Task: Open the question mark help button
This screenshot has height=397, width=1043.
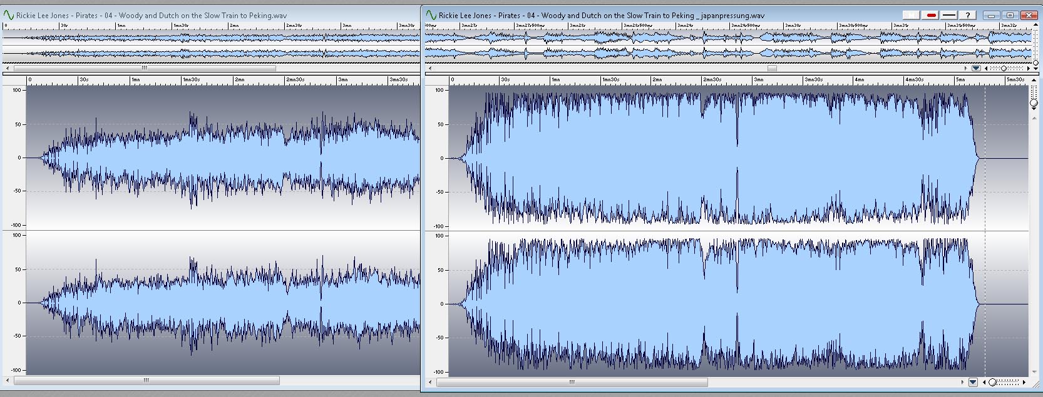Action: (967, 15)
